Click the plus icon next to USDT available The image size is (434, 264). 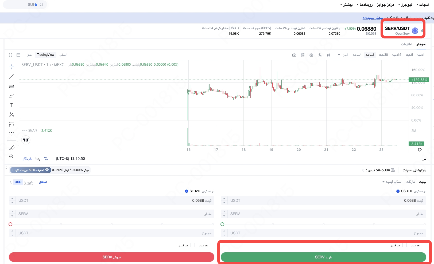point(398,191)
